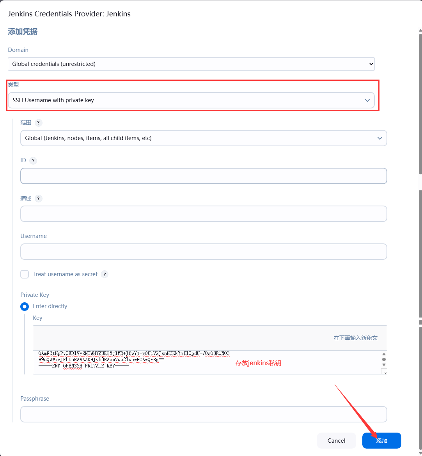Focus the Passphrase input field
422x456 pixels.
204,414
